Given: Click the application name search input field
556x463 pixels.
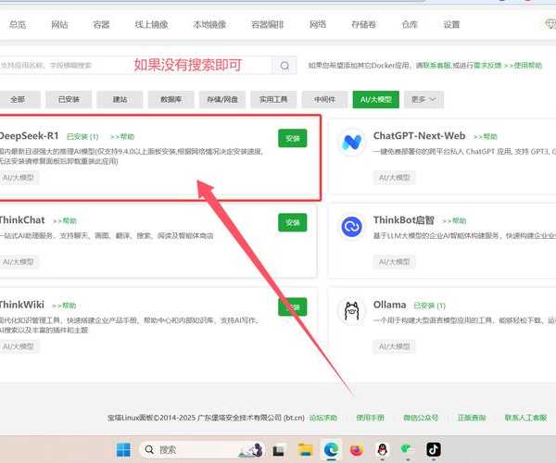Looking at the screenshot, I should [x=130, y=66].
